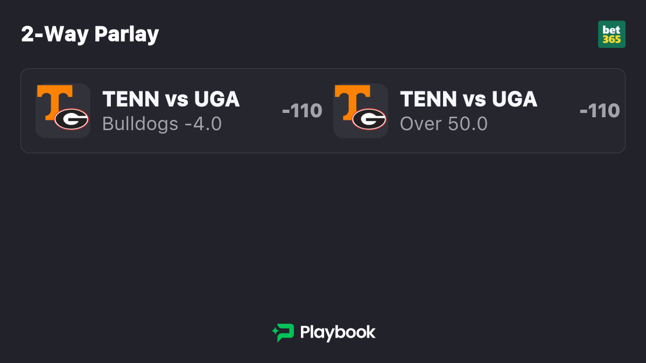Choose -110 odds for Bulldogs spread

(302, 111)
